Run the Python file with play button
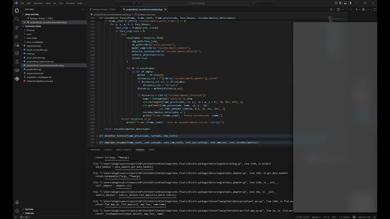The height and width of the screenshot is (219, 390). 331,9
